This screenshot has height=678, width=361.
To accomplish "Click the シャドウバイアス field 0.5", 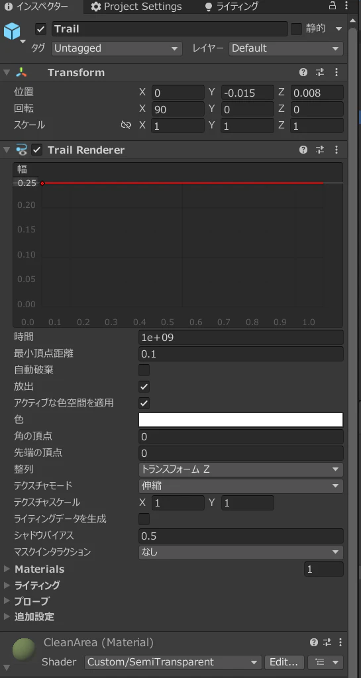I will (x=241, y=536).
